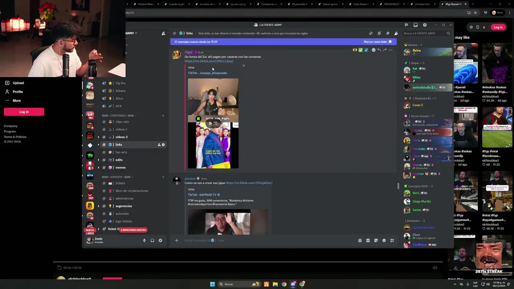Click the flag icon in Discord title bar

(406, 25)
